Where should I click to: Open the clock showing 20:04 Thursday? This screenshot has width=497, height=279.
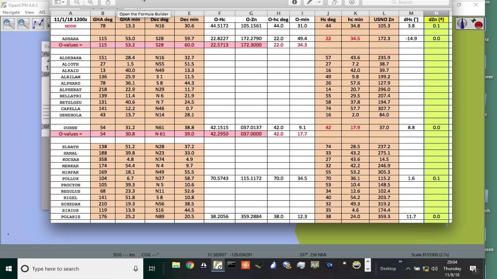click(x=452, y=269)
